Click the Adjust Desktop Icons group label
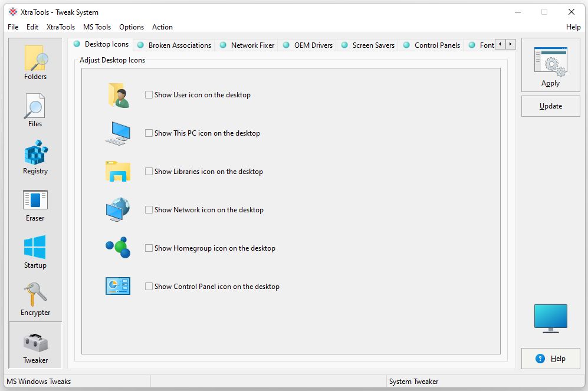The height and width of the screenshot is (391, 588). (112, 60)
